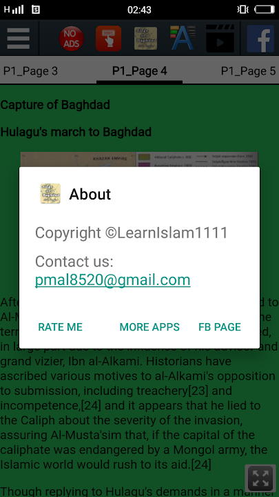Open the FB PAGE button
The height and width of the screenshot is (497, 279).
[220, 327]
